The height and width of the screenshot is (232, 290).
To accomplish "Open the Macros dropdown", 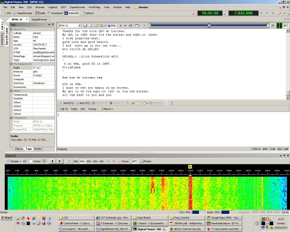I will click(x=107, y=109).
